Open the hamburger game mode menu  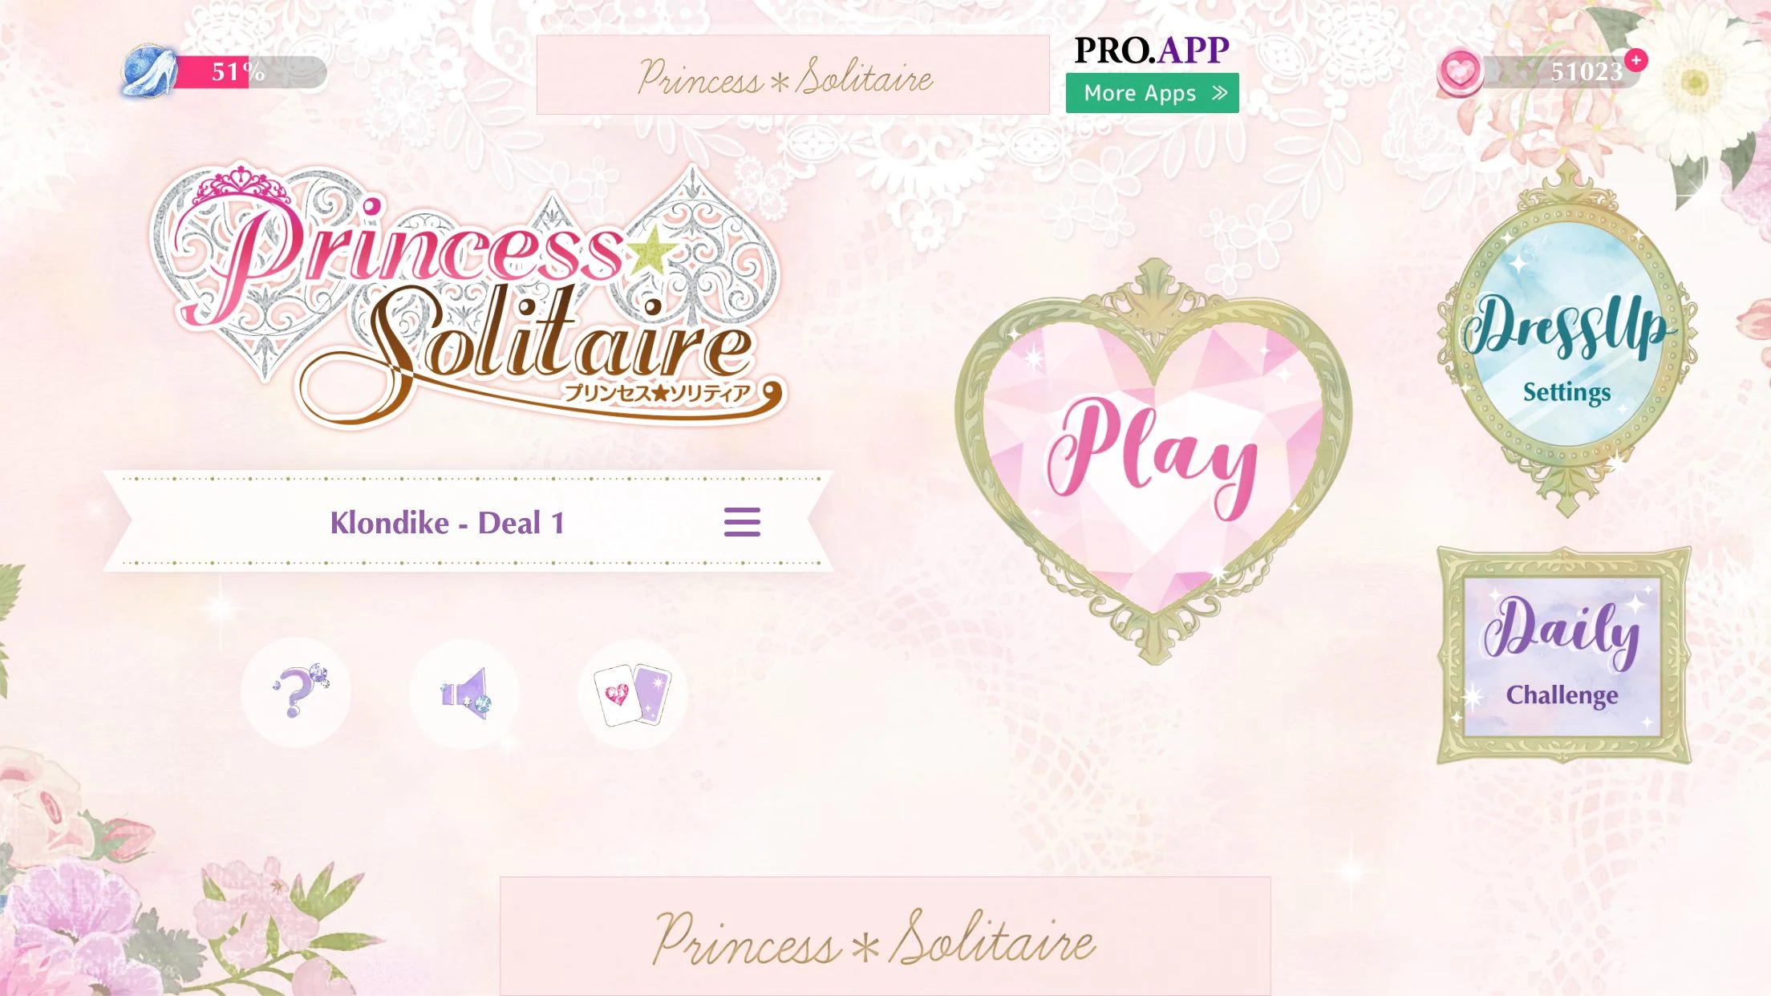click(x=742, y=522)
